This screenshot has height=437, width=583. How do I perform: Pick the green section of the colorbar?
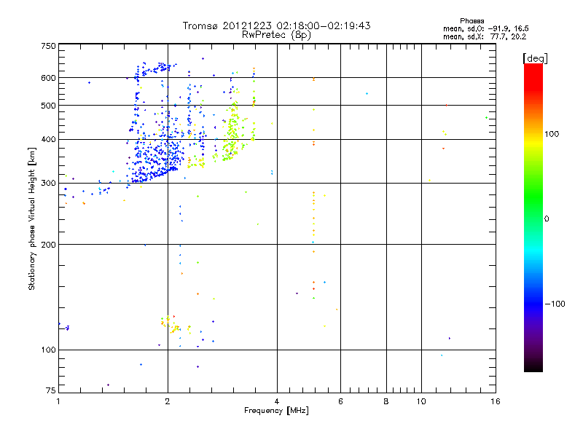click(533, 197)
